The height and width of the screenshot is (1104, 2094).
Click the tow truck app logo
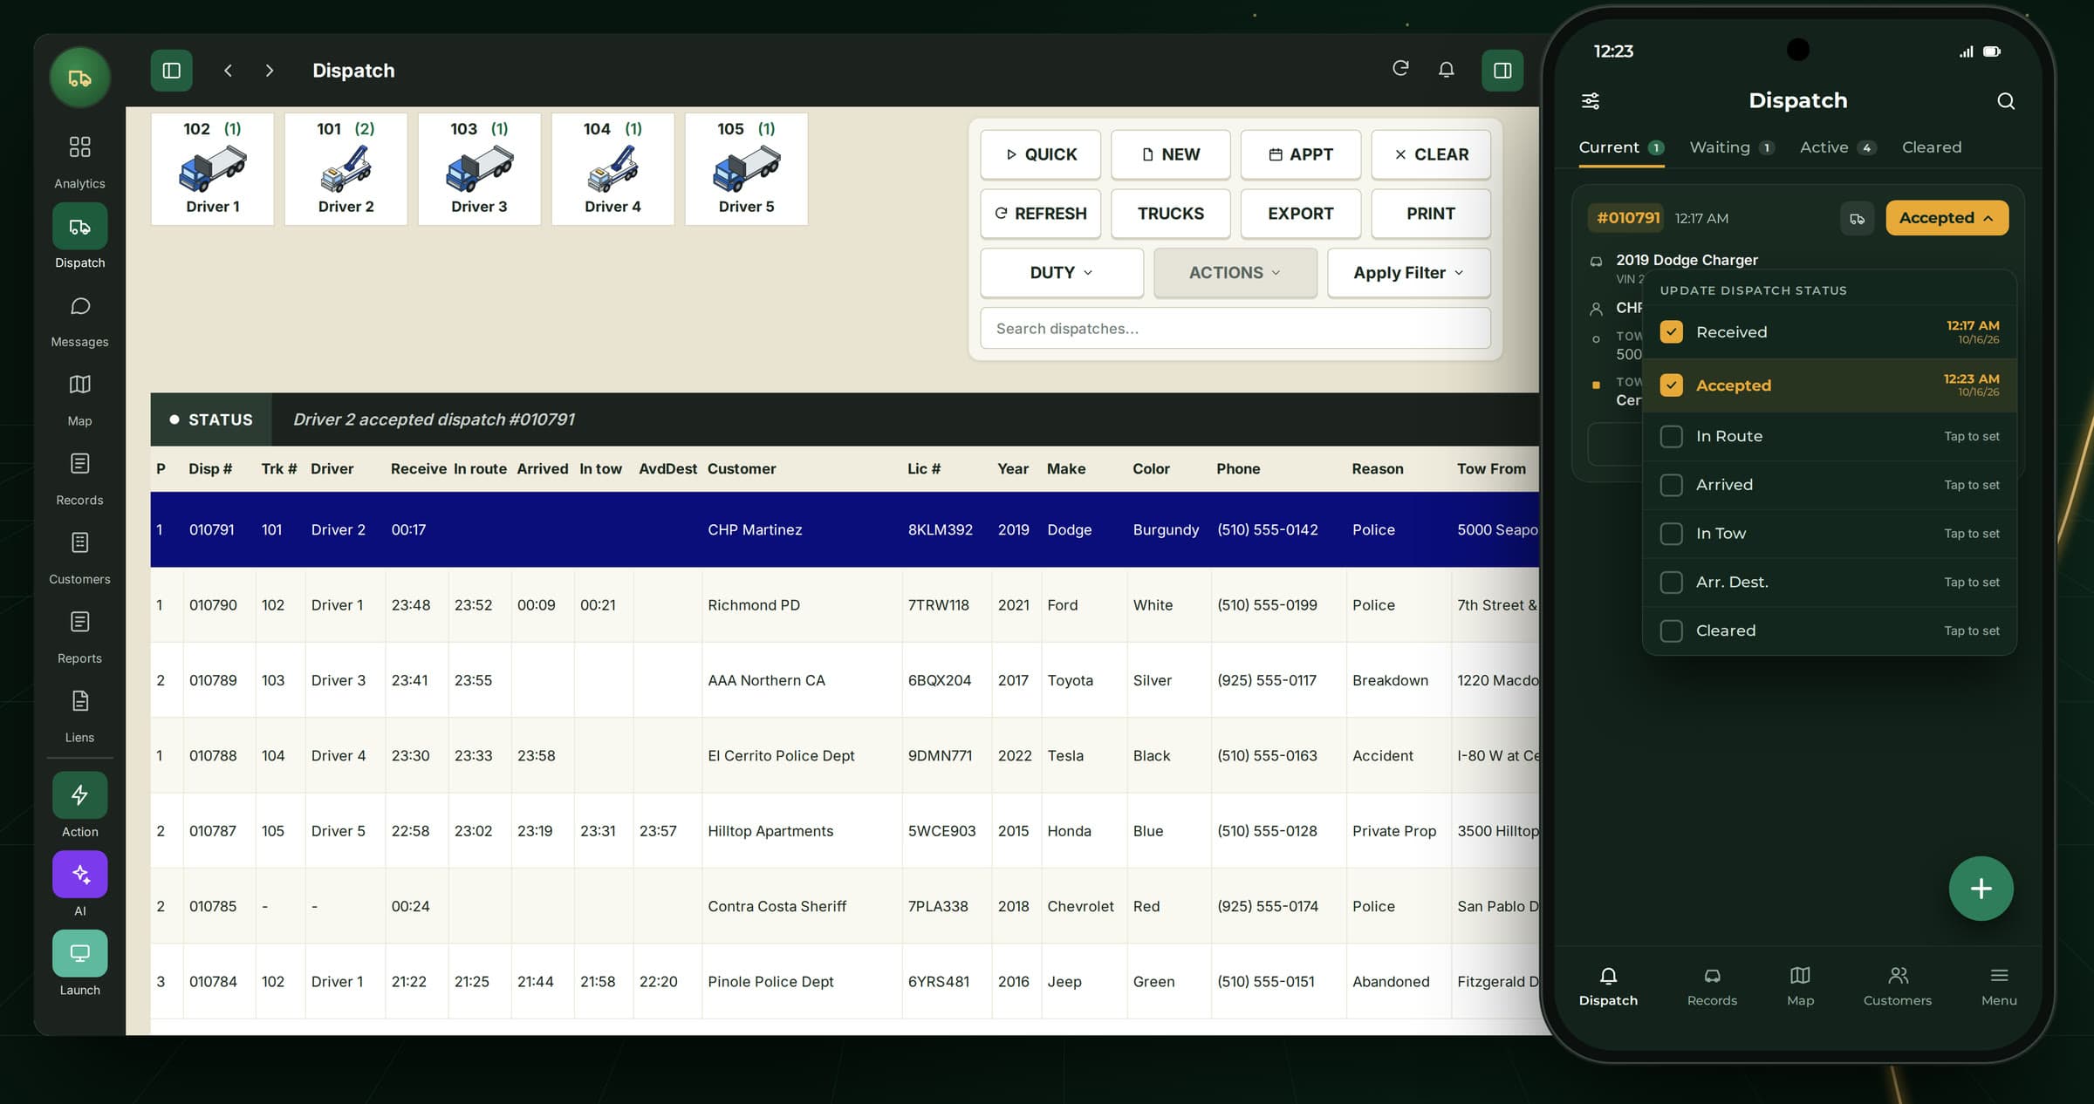click(x=79, y=78)
